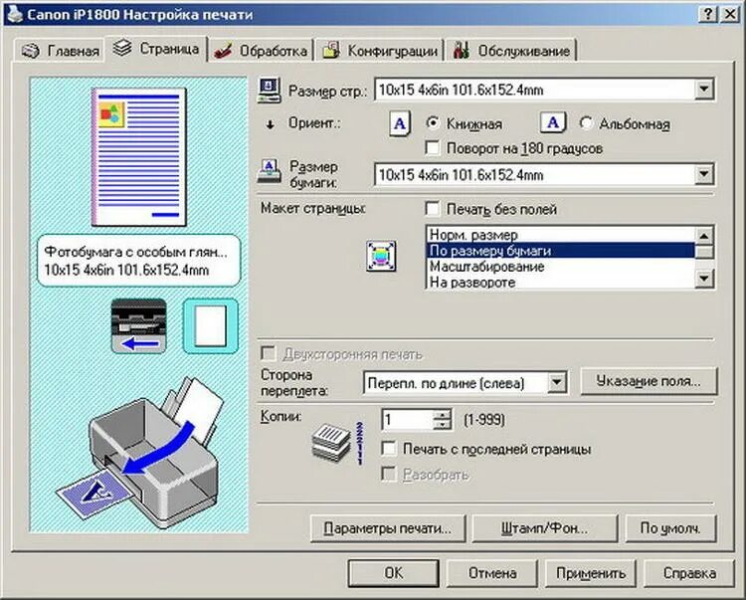Screen dimensions: 746x600
Task: Switch to the Конфигурации tab
Action: coord(380,51)
